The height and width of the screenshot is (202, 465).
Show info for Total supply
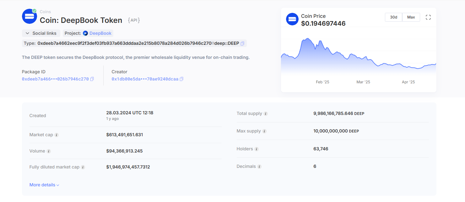click(266, 114)
